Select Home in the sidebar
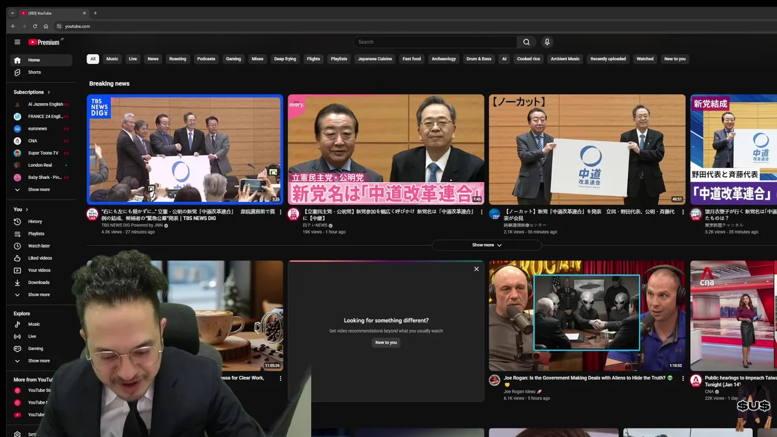This screenshot has height=437, width=777. [41, 60]
